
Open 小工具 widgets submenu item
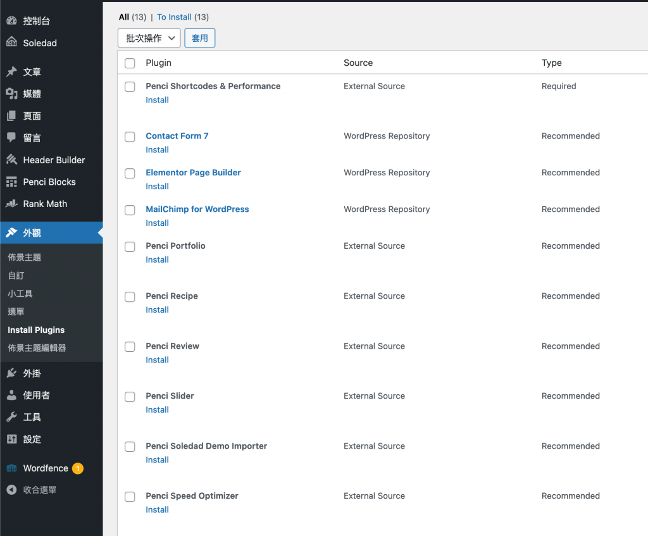pyautogui.click(x=20, y=294)
